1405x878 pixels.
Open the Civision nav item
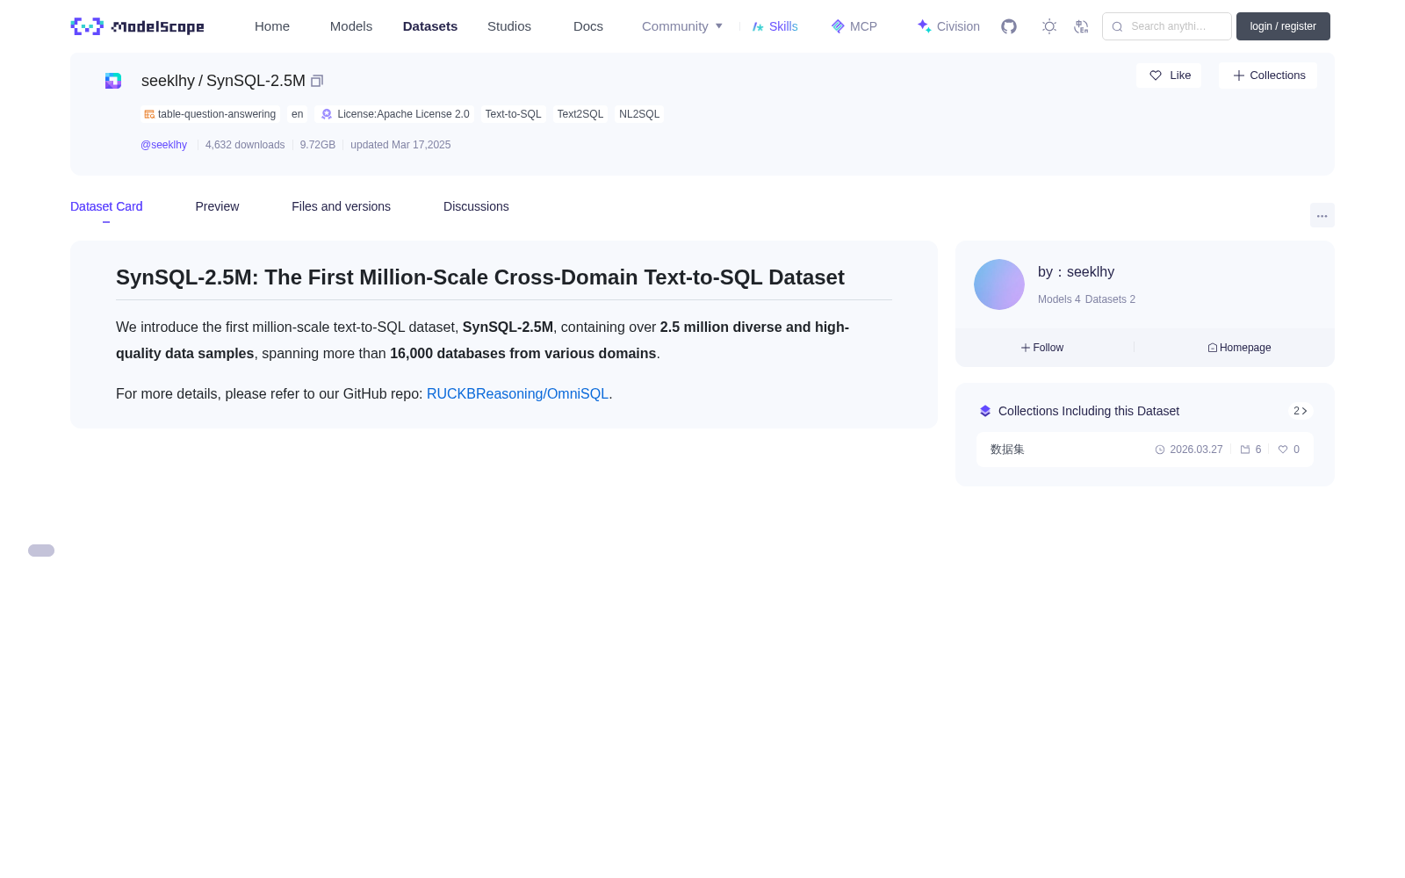coord(948,26)
